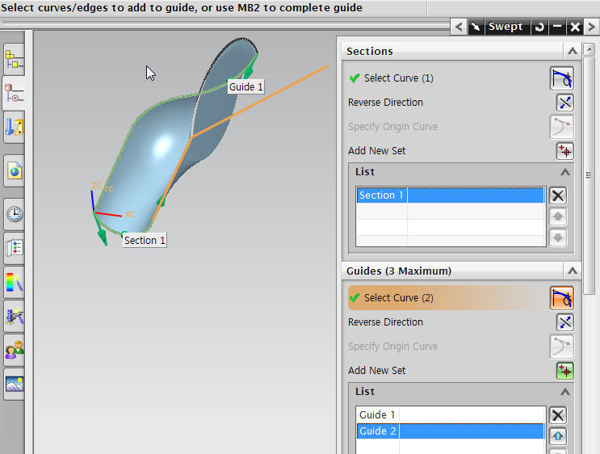This screenshot has height=454, width=600.
Task: Click the dialog pin arrow icon
Action: 476,27
